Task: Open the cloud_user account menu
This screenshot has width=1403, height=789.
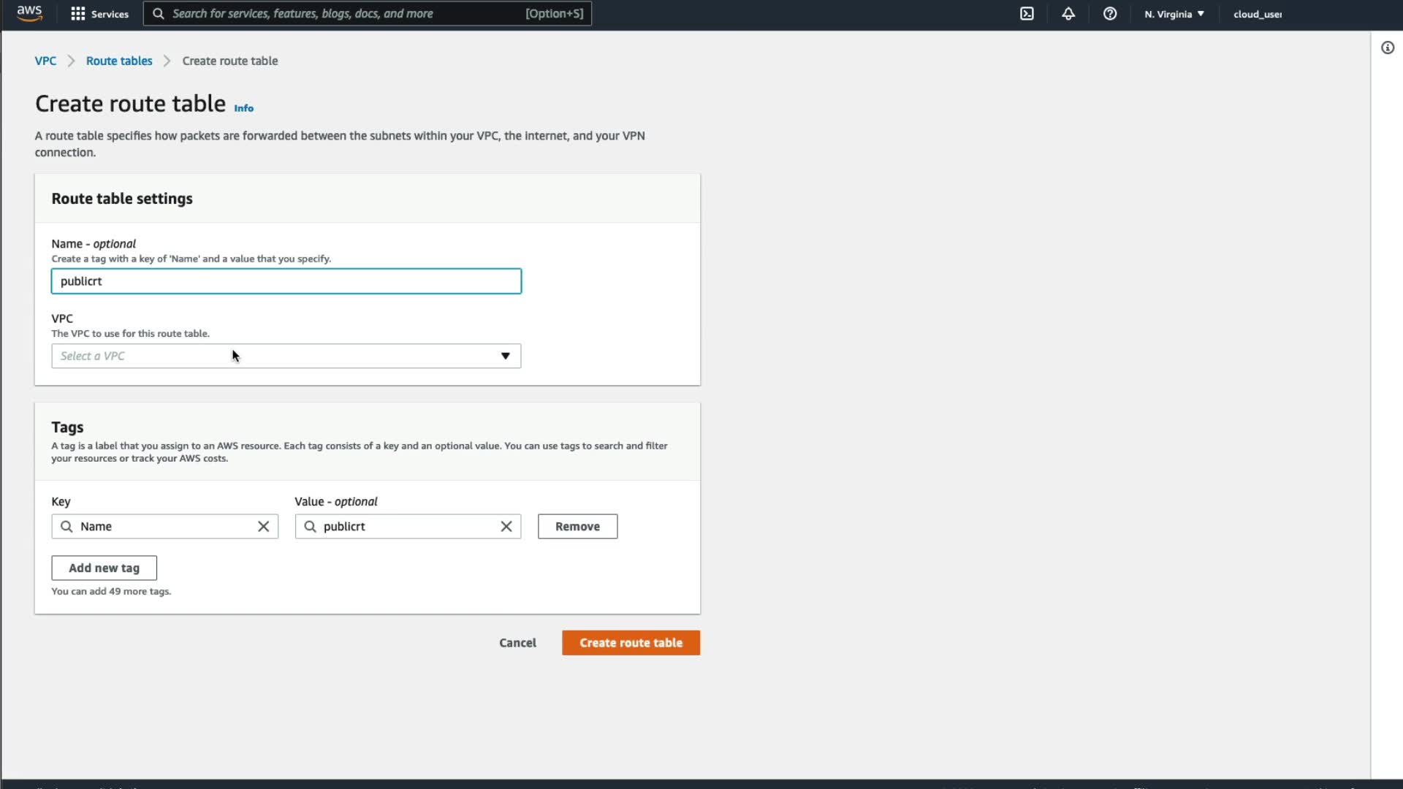Action: [1257, 14]
